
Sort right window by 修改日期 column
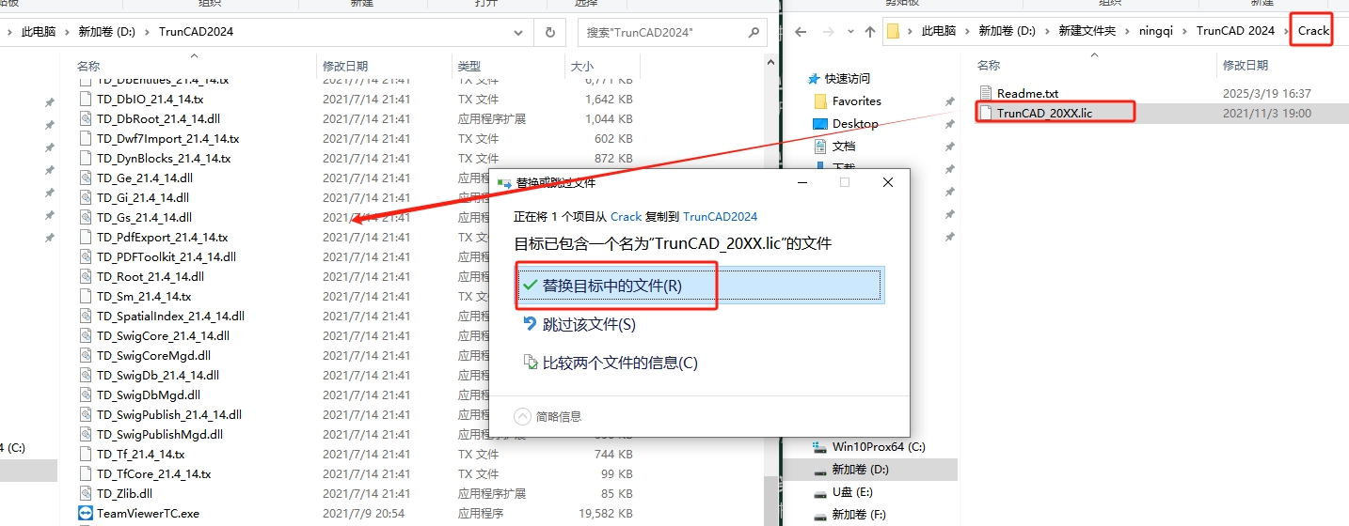click(x=1246, y=65)
